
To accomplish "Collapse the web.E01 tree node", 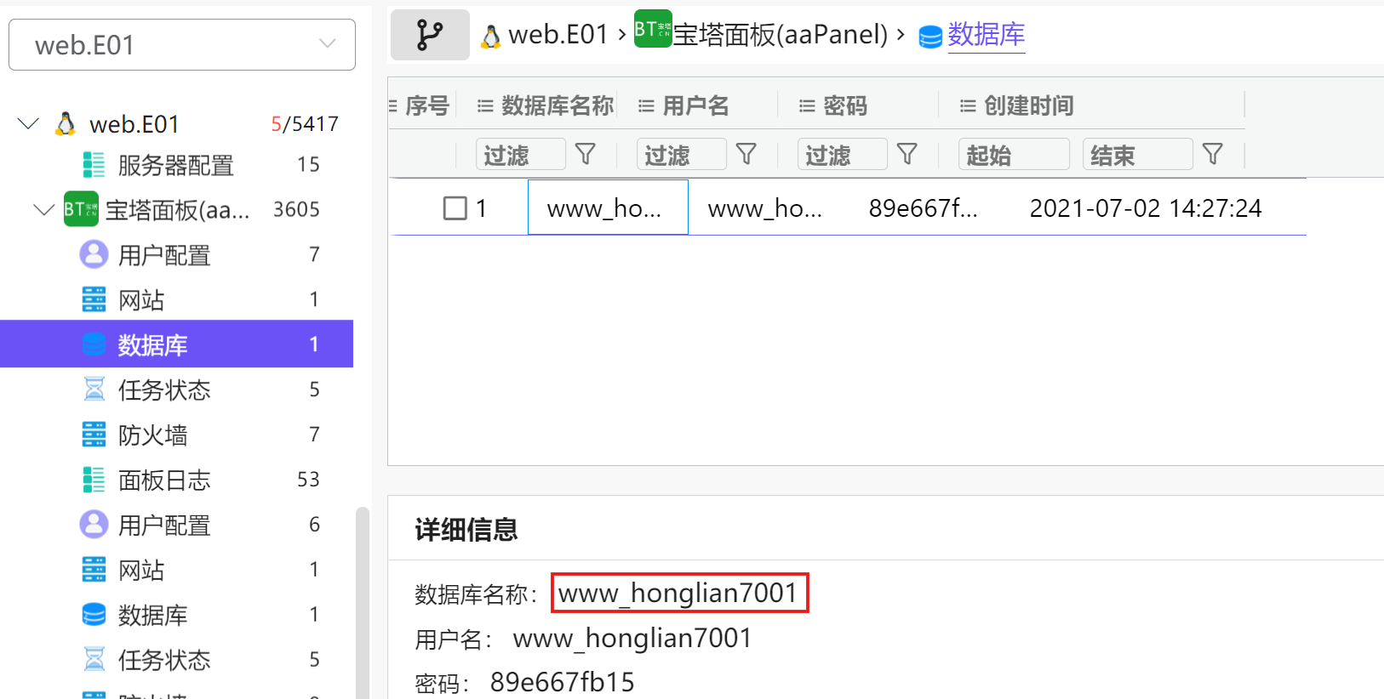I will coord(28,124).
